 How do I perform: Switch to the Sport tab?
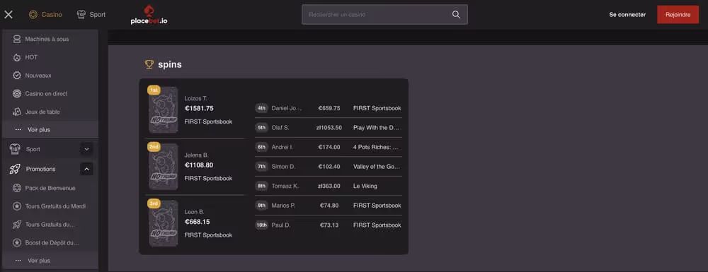pyautogui.click(x=91, y=14)
